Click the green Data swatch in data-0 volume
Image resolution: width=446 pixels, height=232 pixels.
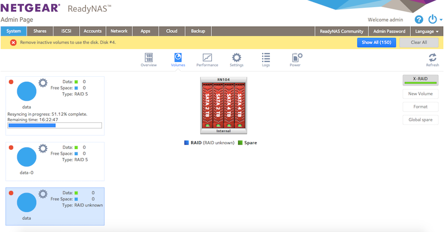pyautogui.click(x=76, y=147)
